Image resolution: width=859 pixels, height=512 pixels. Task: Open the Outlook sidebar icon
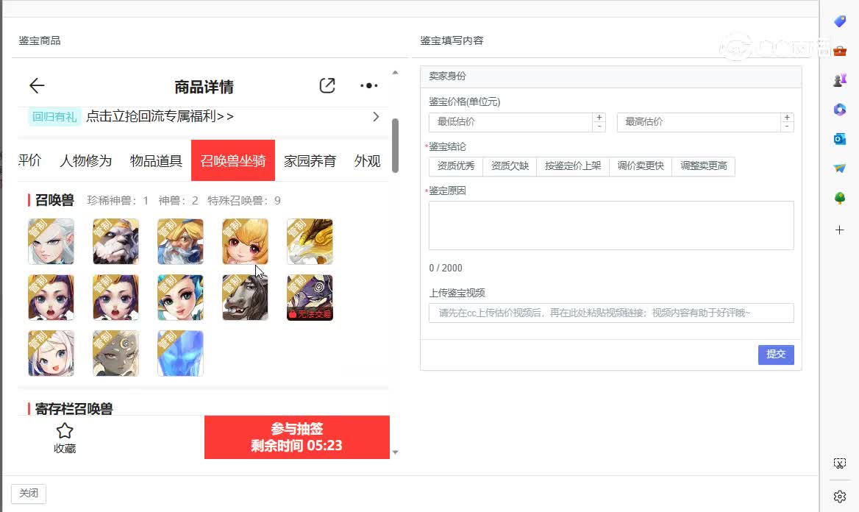point(839,139)
